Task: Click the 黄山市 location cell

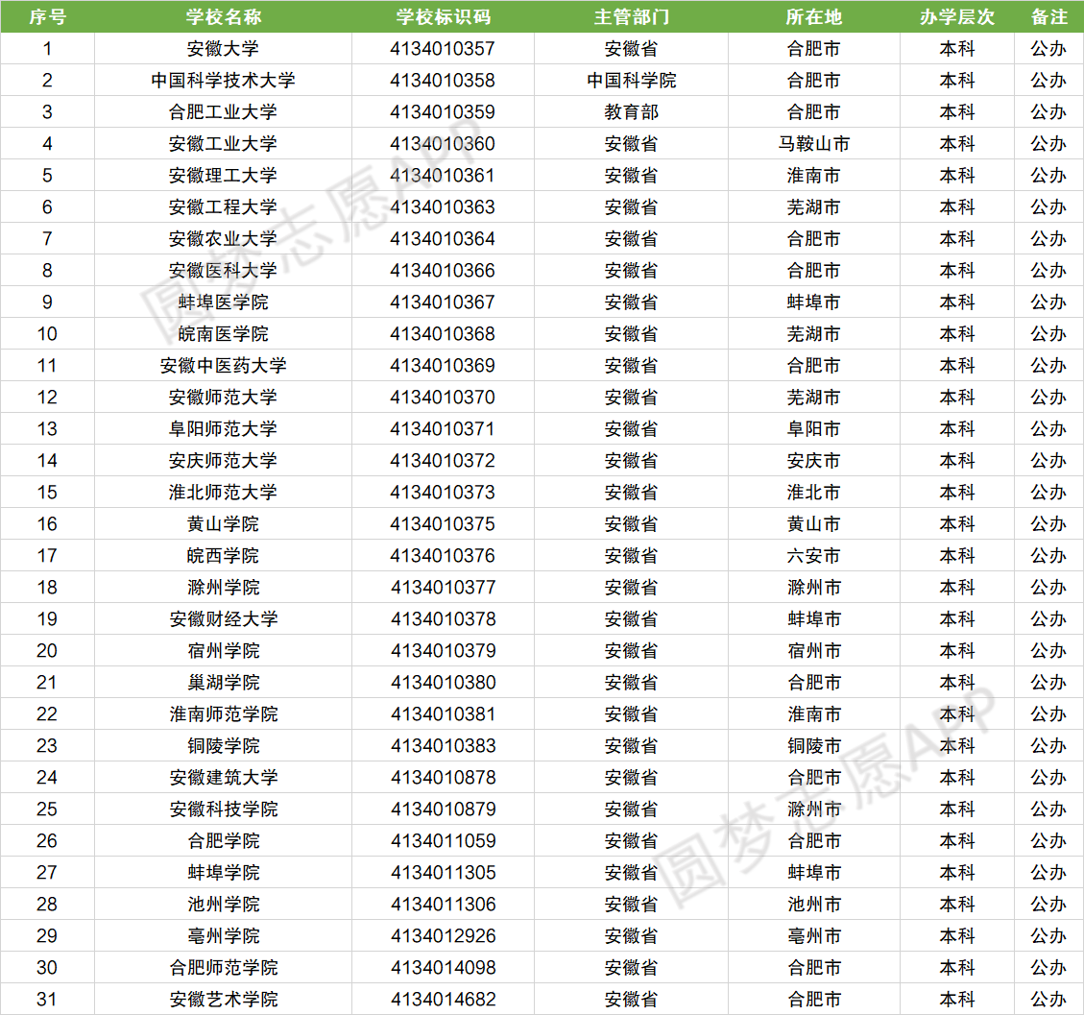Action: pyautogui.click(x=813, y=524)
